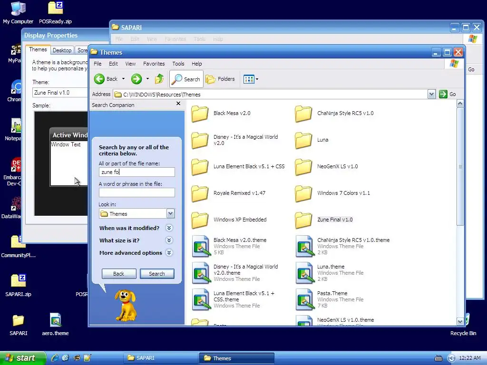Viewport: 487px width, 365px height.
Task: Select Themes tab in Display Properties
Action: [38, 49]
